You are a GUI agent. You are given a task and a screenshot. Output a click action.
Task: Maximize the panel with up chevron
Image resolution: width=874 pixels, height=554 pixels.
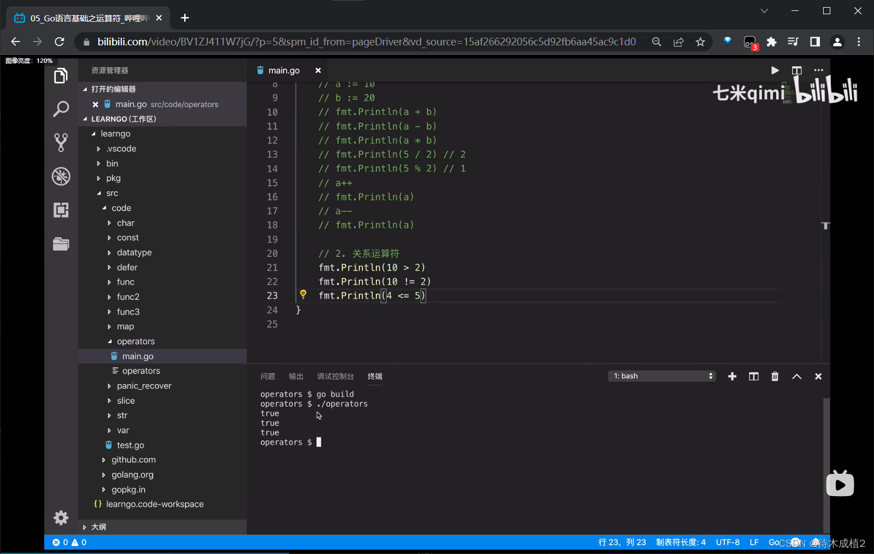click(x=796, y=376)
